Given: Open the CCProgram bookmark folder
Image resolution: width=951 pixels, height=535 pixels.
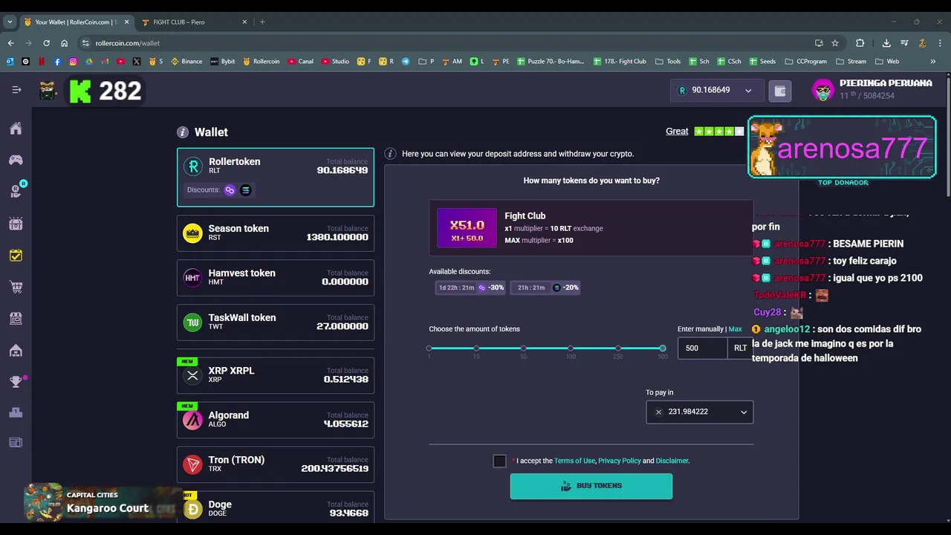Looking at the screenshot, I should tap(805, 62).
